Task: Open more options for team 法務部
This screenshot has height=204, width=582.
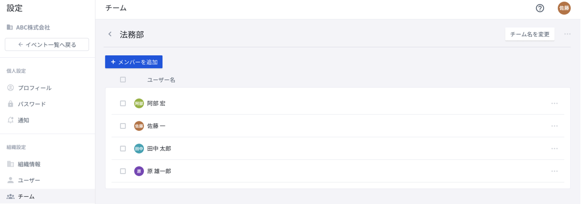Action: tap(567, 34)
